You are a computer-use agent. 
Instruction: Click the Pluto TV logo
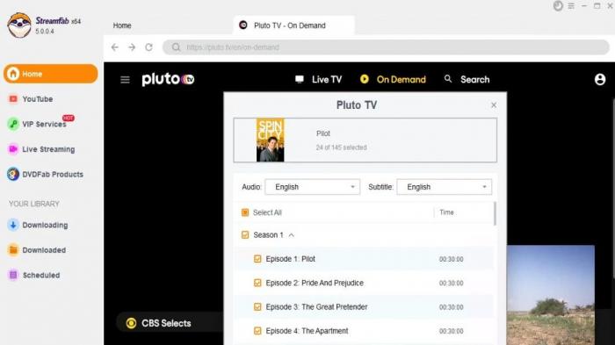[168, 80]
